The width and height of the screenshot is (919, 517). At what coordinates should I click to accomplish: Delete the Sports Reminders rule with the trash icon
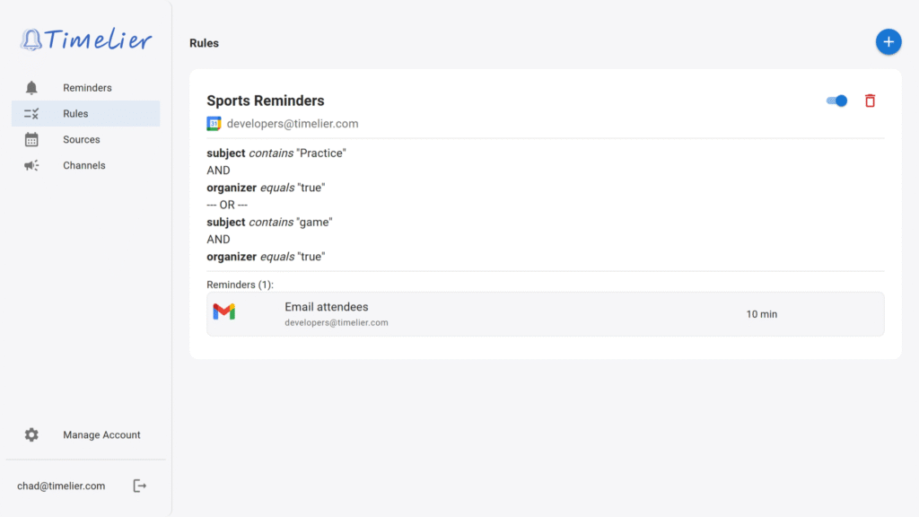point(870,101)
